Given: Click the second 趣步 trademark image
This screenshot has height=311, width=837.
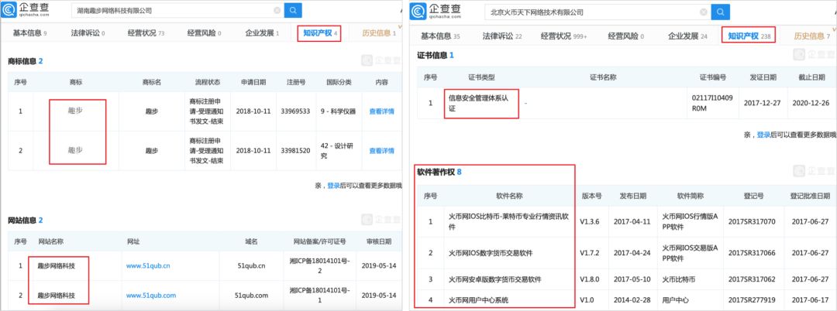Looking at the screenshot, I should pyautogui.click(x=75, y=149).
